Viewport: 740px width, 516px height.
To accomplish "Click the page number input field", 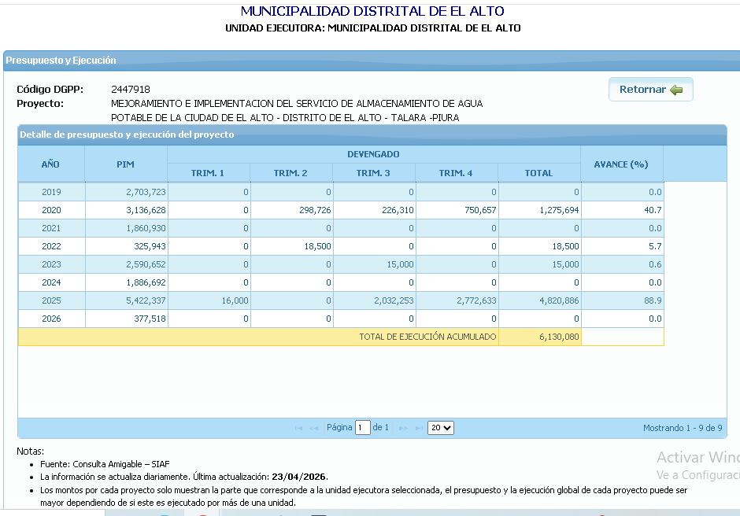I will click(x=362, y=428).
